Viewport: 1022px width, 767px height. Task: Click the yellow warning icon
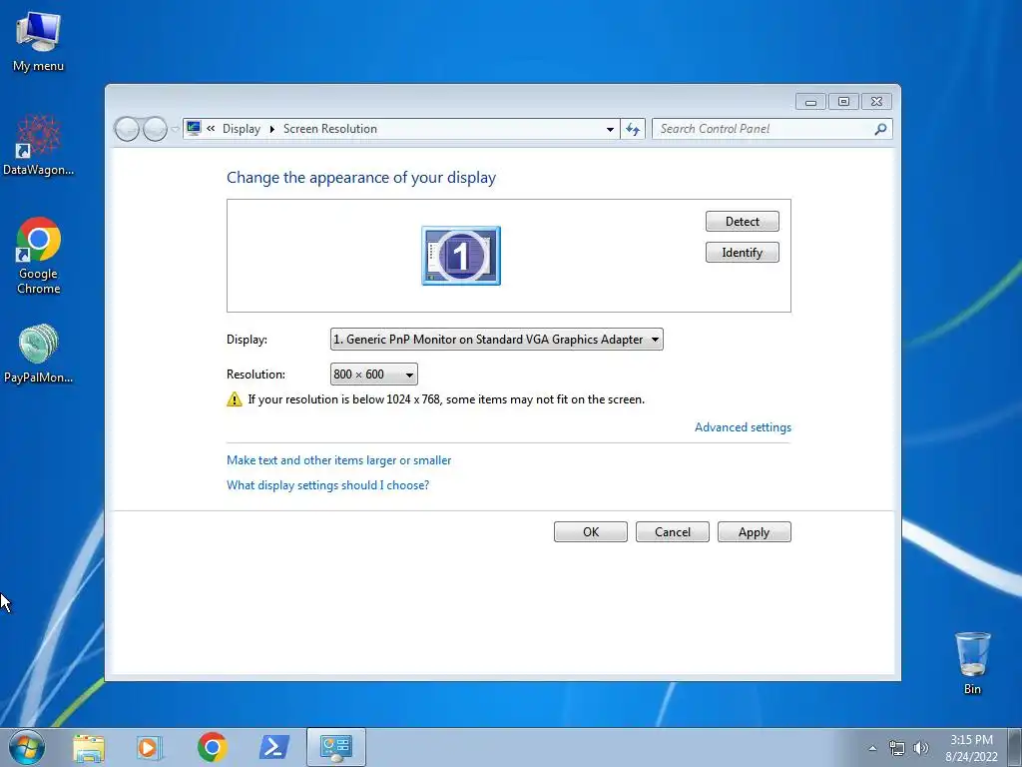234,399
